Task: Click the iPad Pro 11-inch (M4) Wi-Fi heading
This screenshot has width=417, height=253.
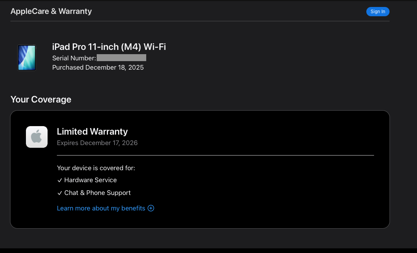Action: (x=109, y=47)
